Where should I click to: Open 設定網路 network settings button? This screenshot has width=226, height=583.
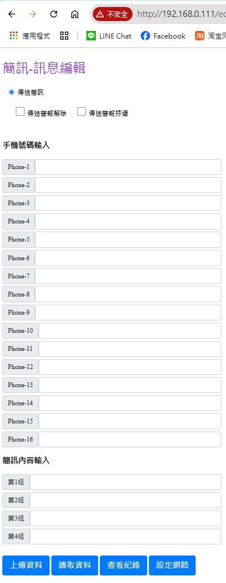[172, 565]
